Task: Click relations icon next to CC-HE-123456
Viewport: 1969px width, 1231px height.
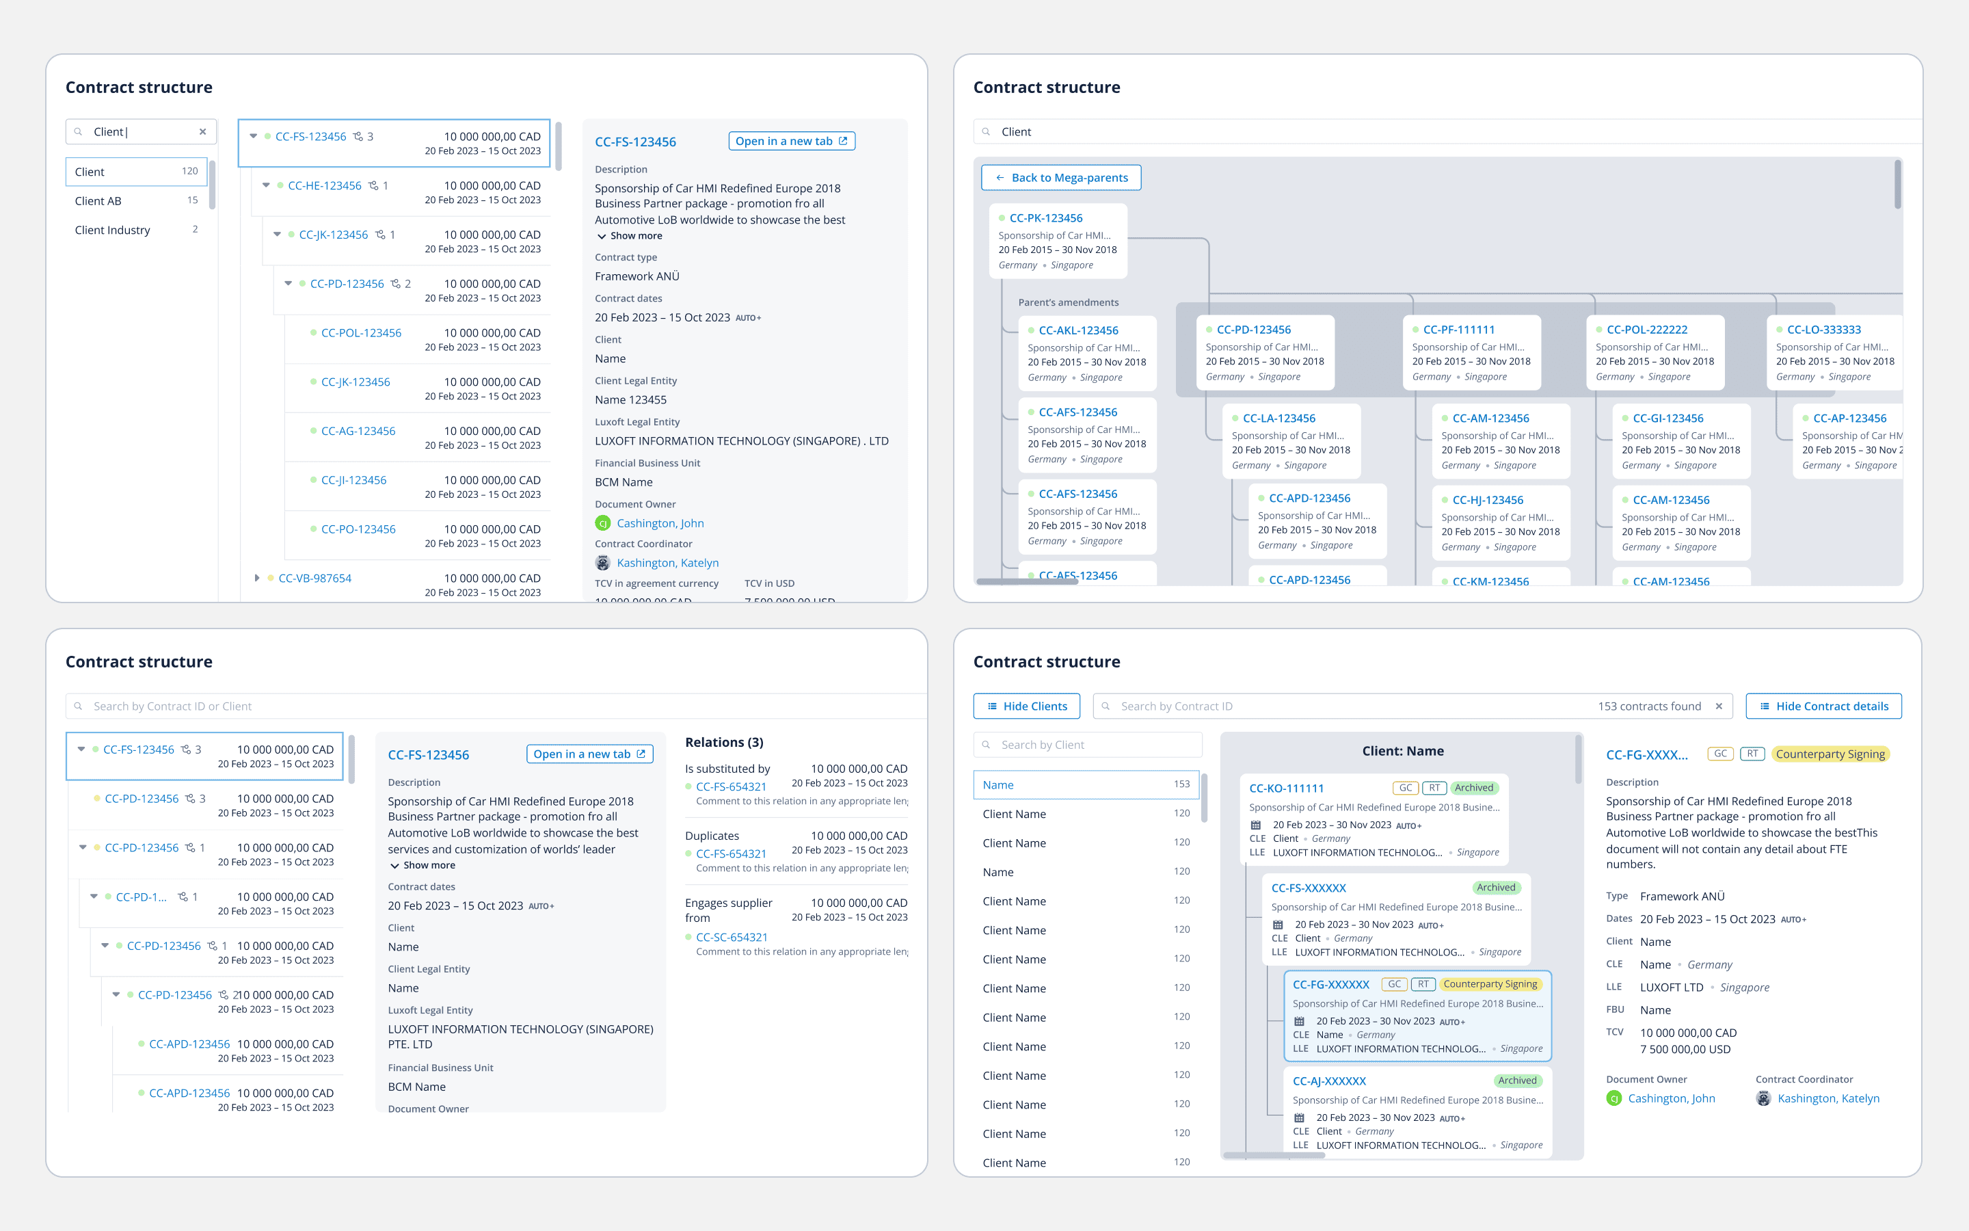Action: tap(373, 185)
